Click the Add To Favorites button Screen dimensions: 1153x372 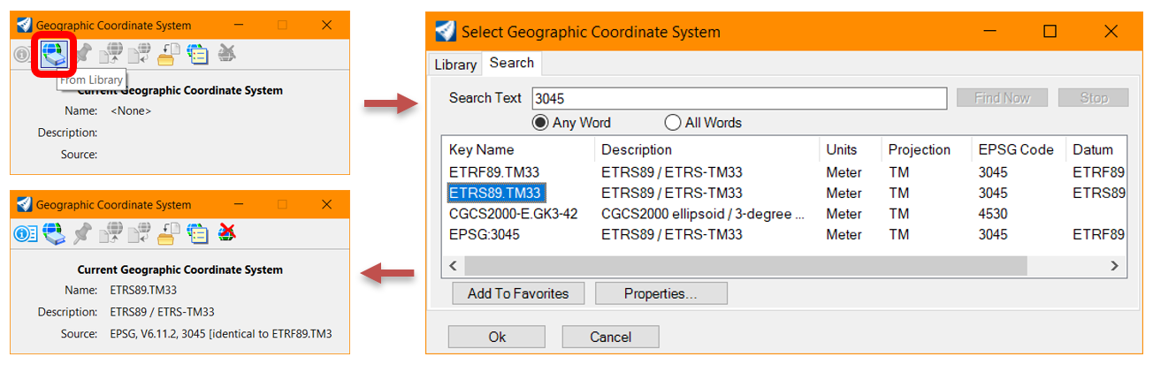click(518, 293)
